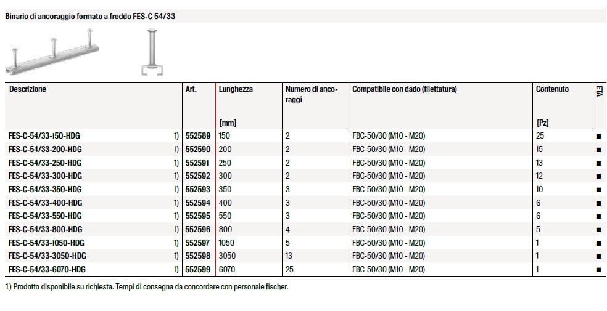Click the length value 3050
The width and height of the screenshot is (607, 311).
click(x=226, y=256)
